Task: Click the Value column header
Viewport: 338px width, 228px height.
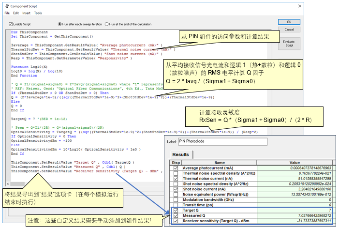Action: [x=294, y=163]
